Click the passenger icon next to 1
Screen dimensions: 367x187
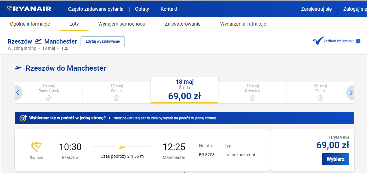click(x=66, y=48)
